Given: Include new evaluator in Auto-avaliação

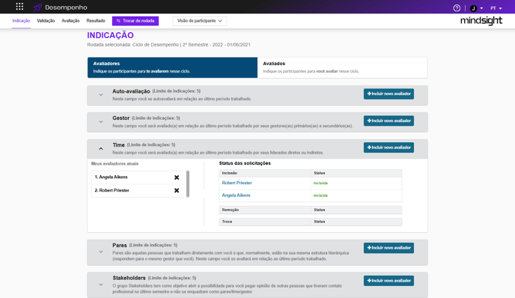Looking at the screenshot, I should coord(388,94).
